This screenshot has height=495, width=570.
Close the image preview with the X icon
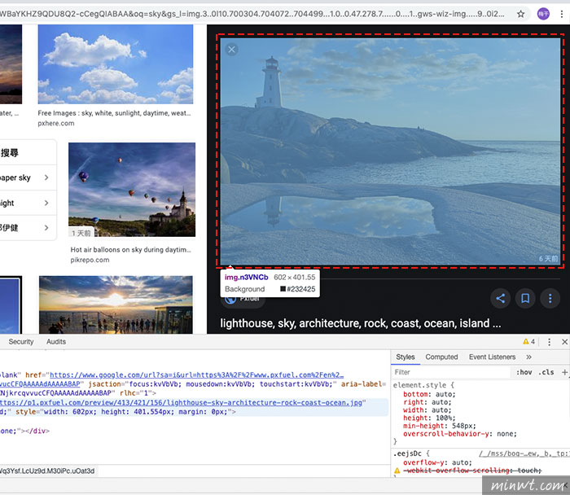[231, 50]
